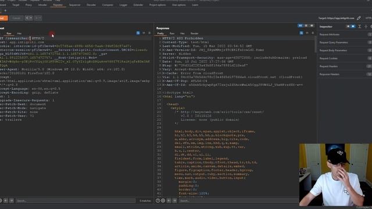
Task: Expand the Request Headers section
Action: 345,66
